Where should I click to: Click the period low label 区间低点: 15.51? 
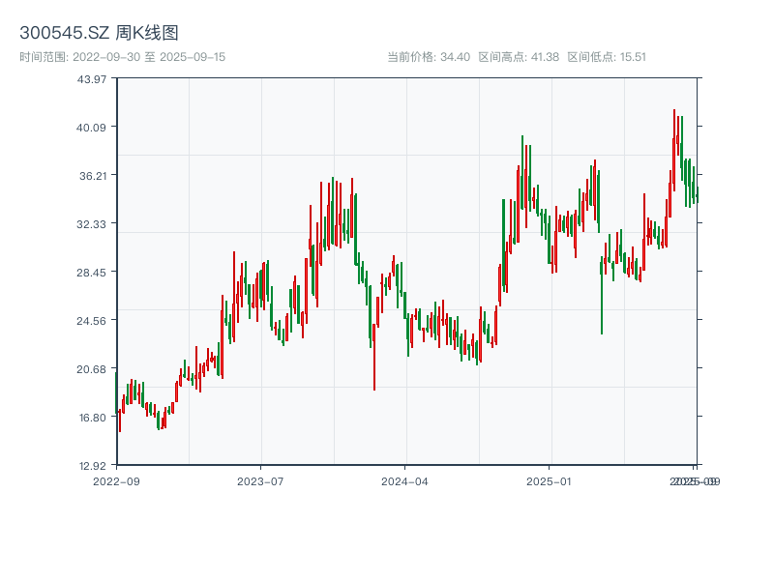(607, 57)
